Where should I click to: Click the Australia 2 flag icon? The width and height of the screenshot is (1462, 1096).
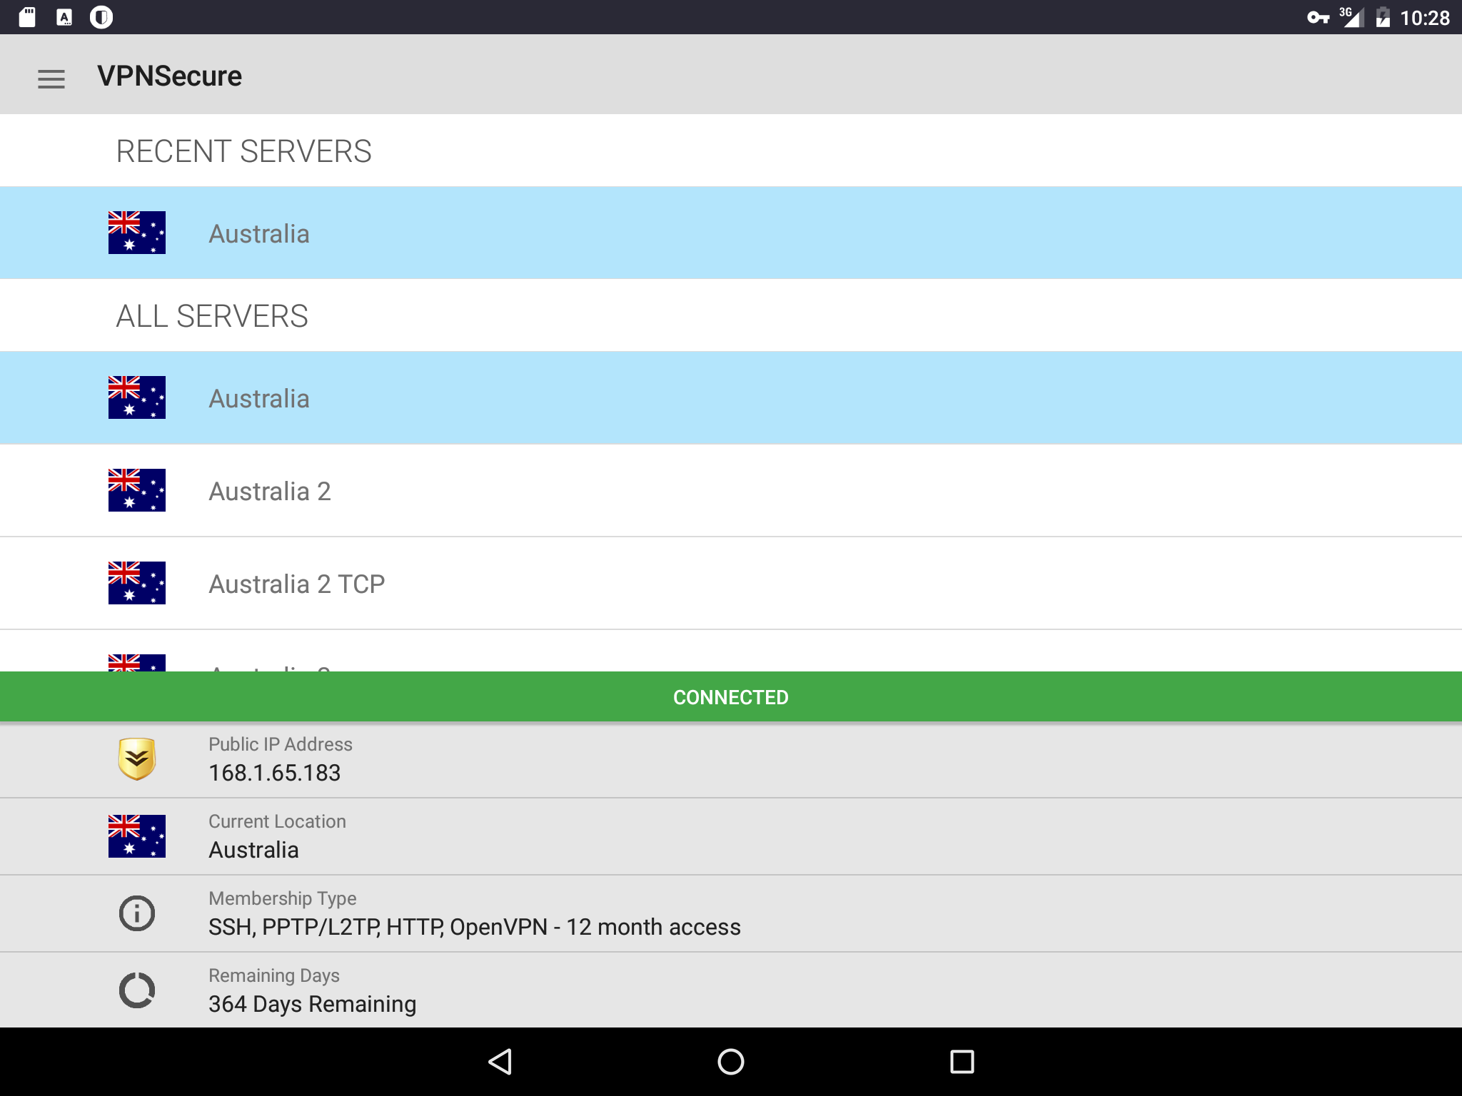click(x=137, y=490)
